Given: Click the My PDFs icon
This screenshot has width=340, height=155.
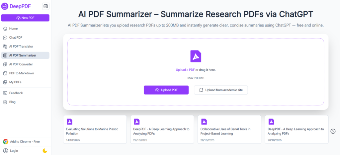Looking at the screenshot, I should pyautogui.click(x=5, y=82).
